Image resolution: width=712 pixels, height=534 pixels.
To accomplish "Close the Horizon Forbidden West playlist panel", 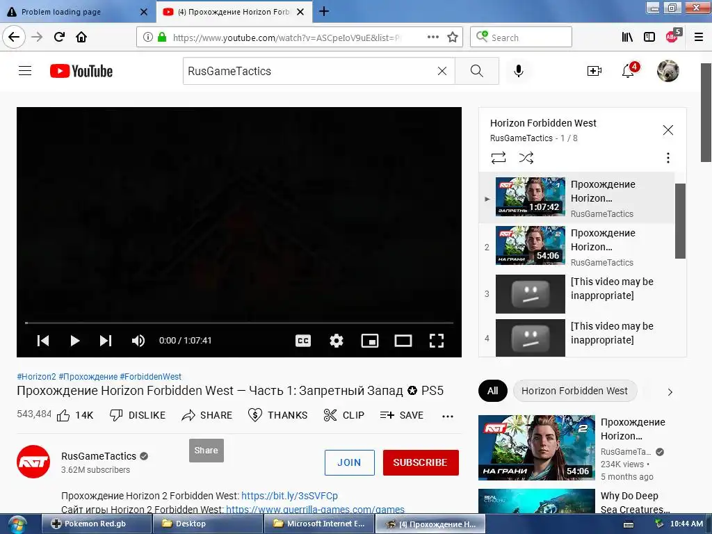I will point(667,130).
